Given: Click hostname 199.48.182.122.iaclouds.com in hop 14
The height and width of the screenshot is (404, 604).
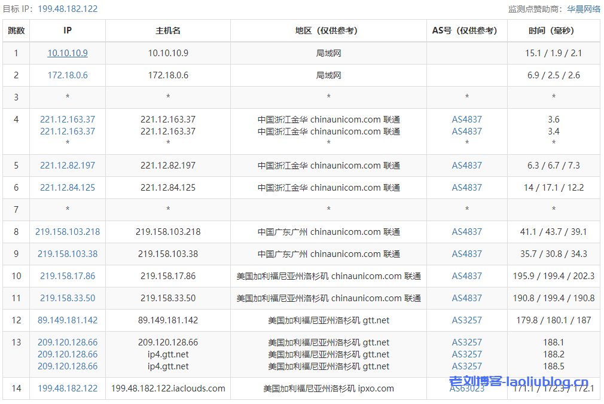Looking at the screenshot, I should pos(168,388).
